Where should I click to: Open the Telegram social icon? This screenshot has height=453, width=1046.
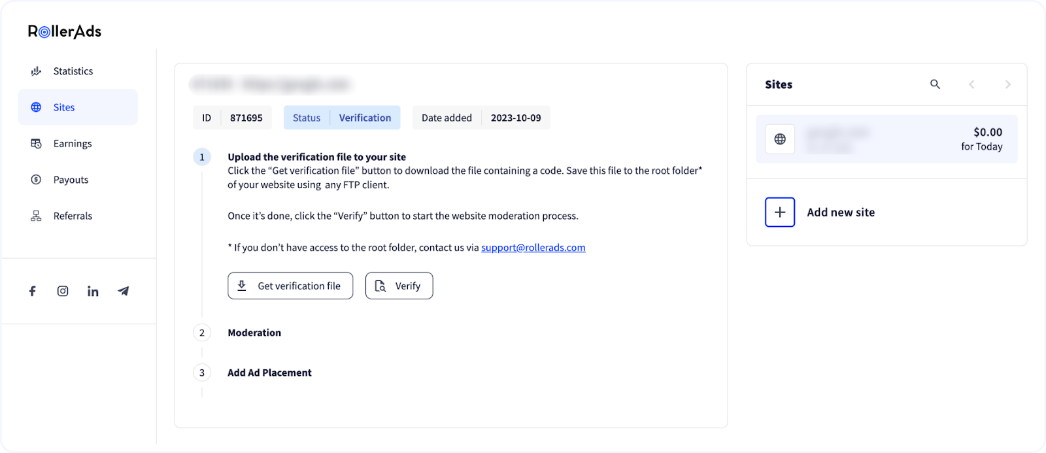[x=124, y=291]
